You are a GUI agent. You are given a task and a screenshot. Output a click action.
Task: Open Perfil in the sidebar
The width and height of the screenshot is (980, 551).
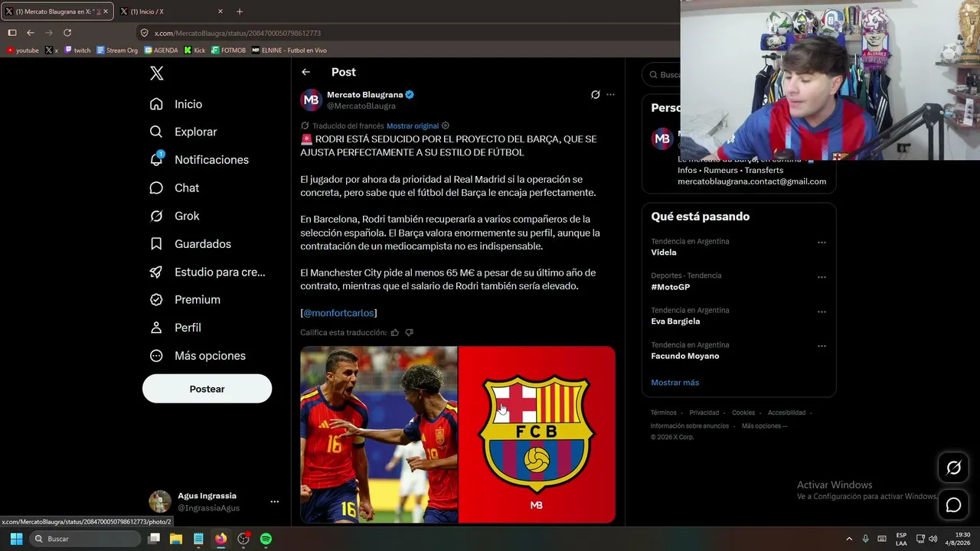tap(176, 328)
